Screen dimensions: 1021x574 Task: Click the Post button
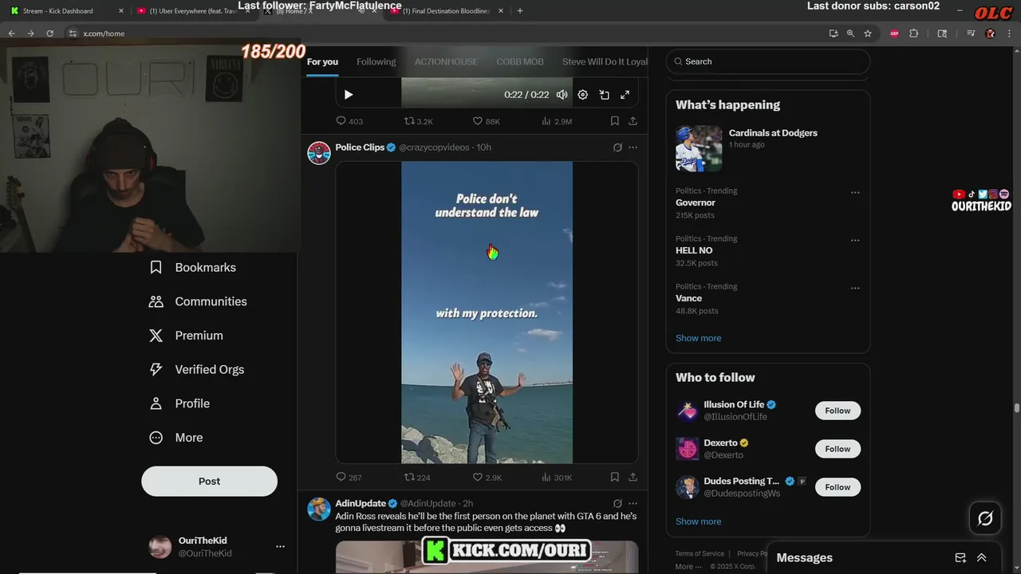pos(209,482)
